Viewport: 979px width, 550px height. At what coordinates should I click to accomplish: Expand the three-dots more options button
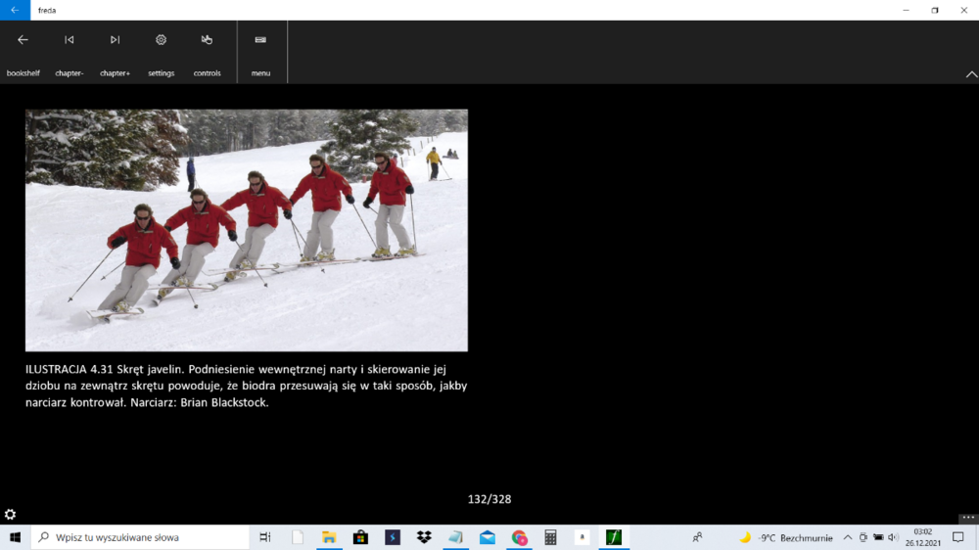(x=967, y=518)
